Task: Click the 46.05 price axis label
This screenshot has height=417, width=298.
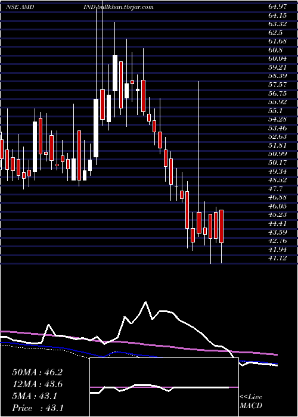Action: [278, 206]
